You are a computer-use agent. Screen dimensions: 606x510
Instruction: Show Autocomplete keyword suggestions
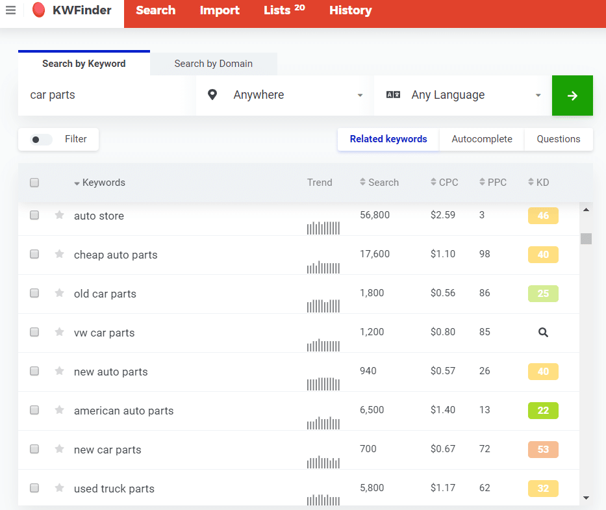click(x=481, y=139)
